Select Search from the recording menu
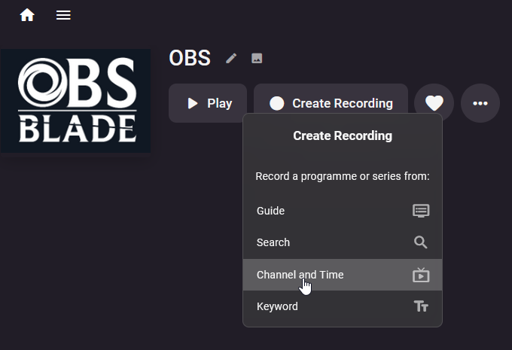Viewport: 512px width, 350px height. click(x=343, y=242)
